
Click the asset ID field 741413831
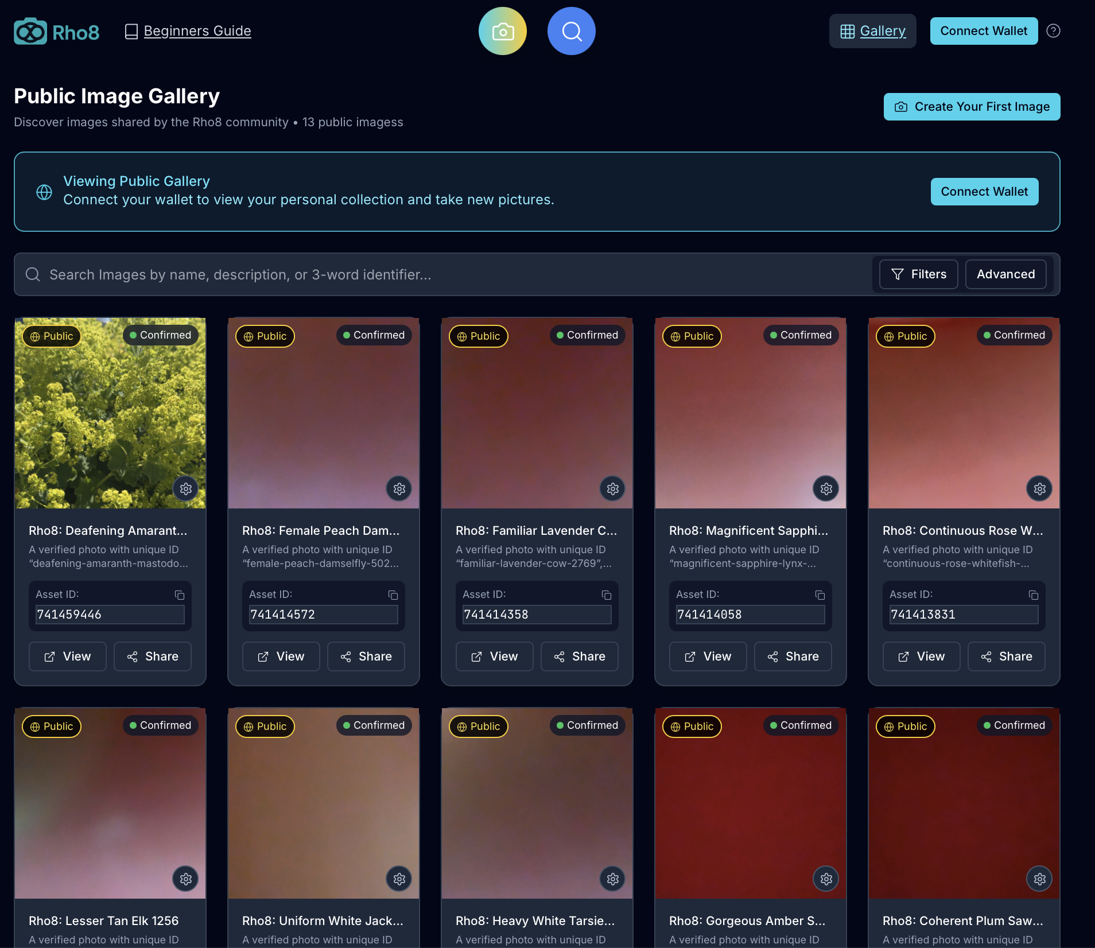[x=964, y=615]
